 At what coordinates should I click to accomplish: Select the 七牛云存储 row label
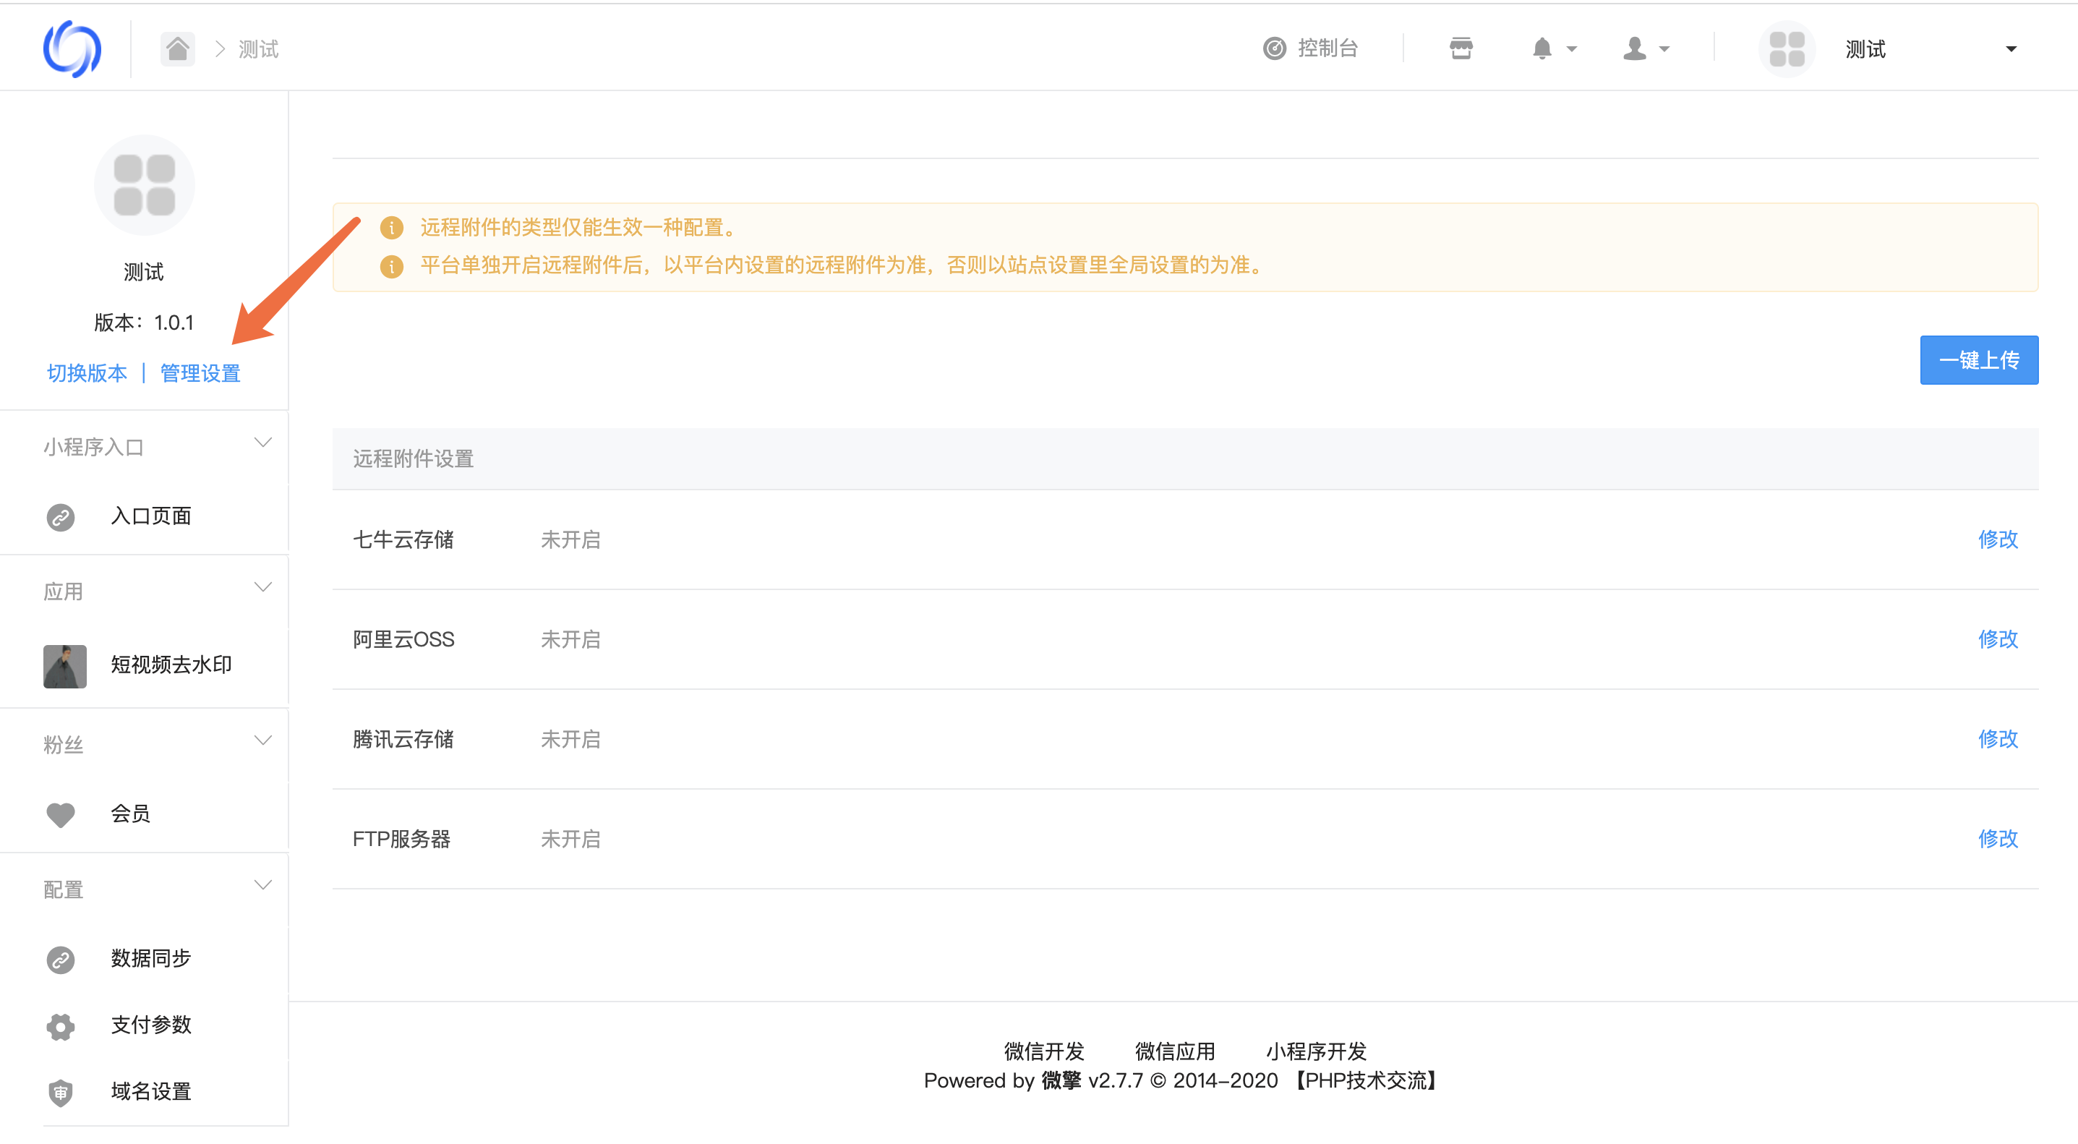point(403,539)
